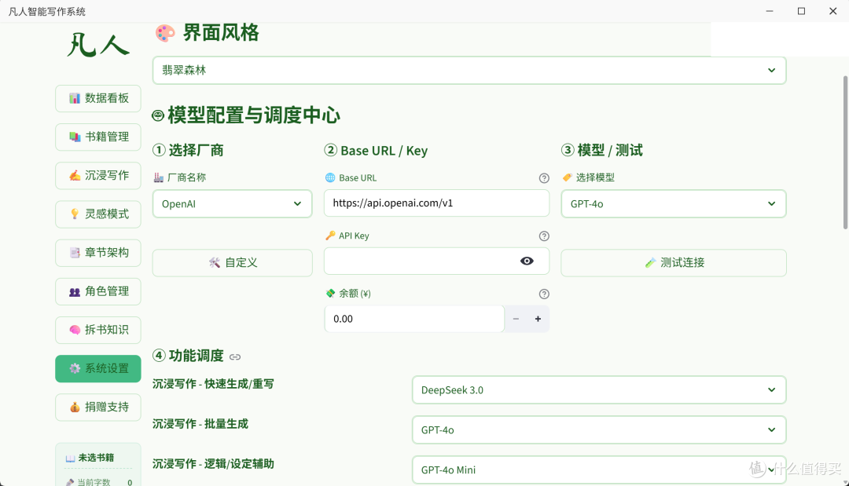Expand the 界面风格 theme dropdown 翡翠森林
This screenshot has width=849, height=486.
coord(469,71)
